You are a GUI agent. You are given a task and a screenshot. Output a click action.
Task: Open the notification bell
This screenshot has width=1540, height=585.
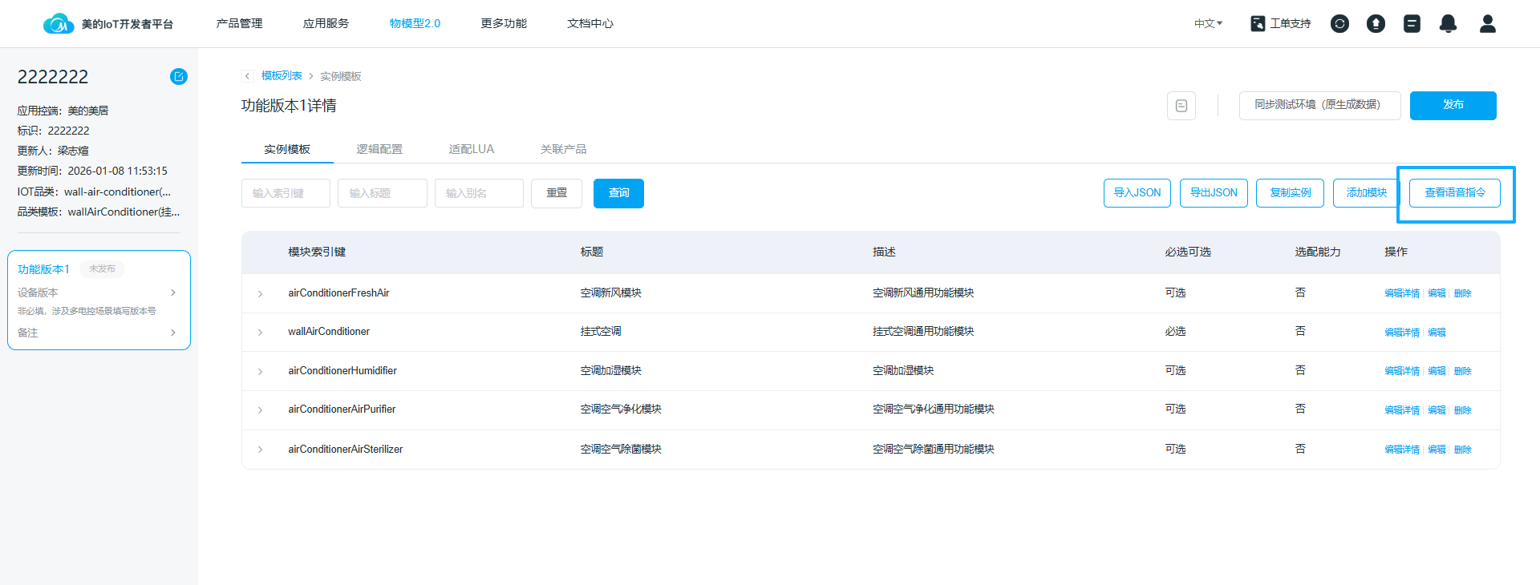1448,24
